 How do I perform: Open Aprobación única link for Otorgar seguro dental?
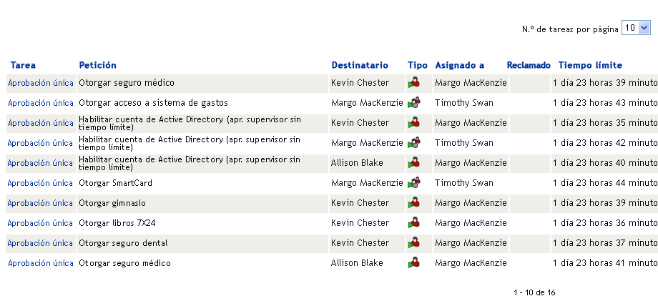tap(41, 243)
